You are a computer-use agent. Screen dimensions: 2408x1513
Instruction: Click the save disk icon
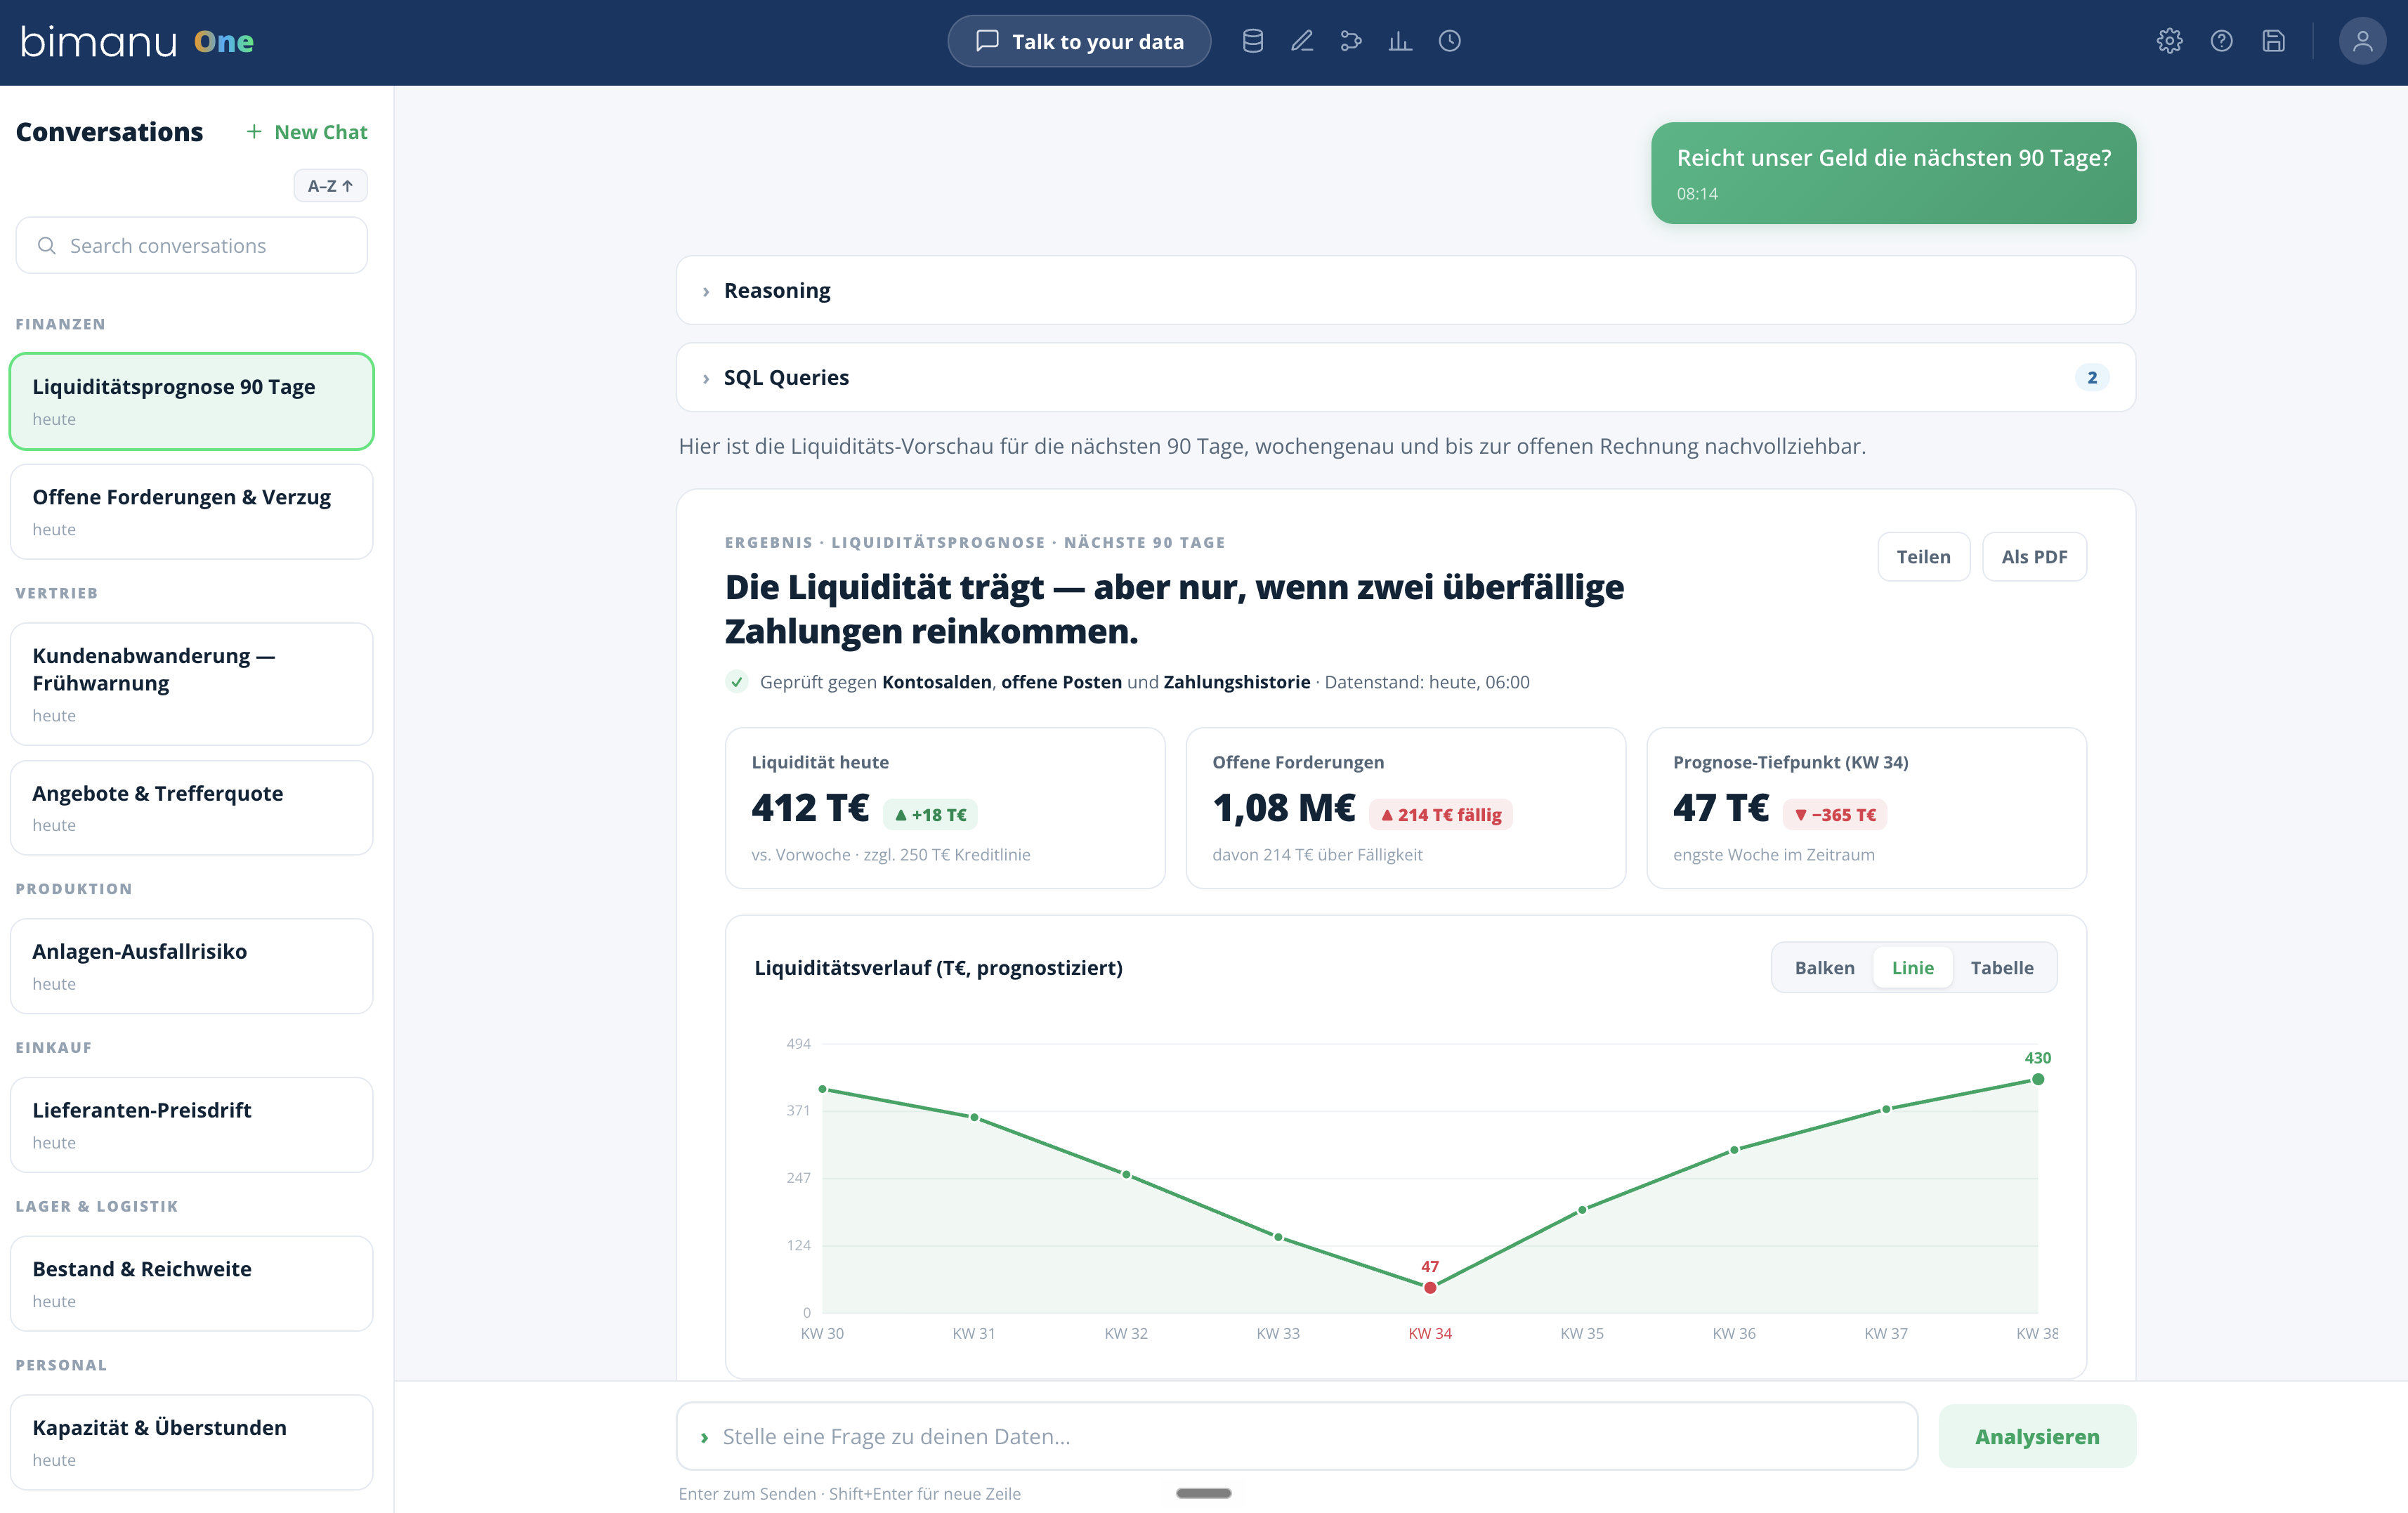2274,41
